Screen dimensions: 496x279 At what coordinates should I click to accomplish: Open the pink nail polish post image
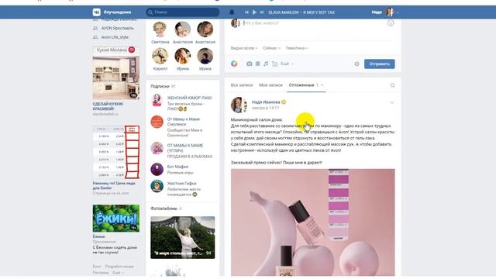[x=312, y=222]
